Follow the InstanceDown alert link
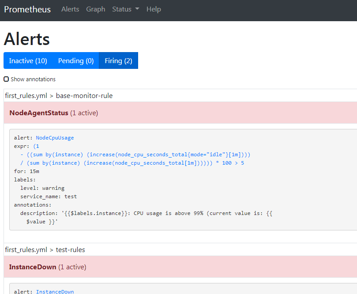Image resolution: width=357 pixels, height=294 pixels. [x=55, y=291]
